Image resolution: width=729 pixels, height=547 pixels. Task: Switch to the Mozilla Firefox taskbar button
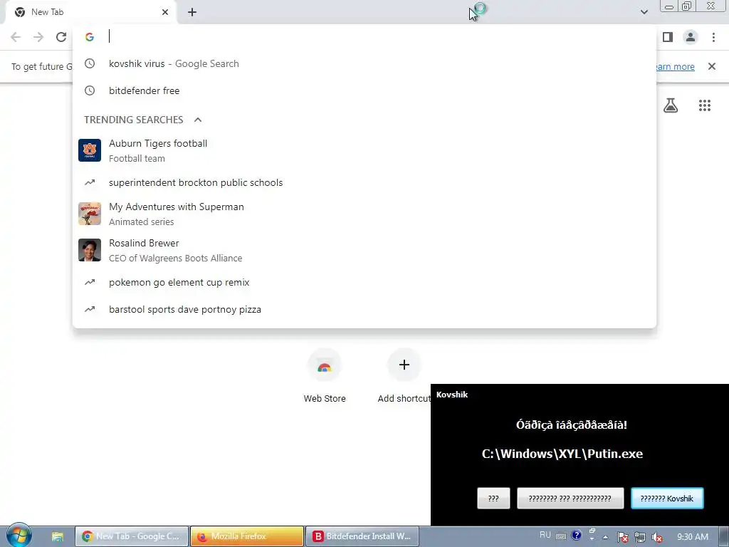[247, 536]
